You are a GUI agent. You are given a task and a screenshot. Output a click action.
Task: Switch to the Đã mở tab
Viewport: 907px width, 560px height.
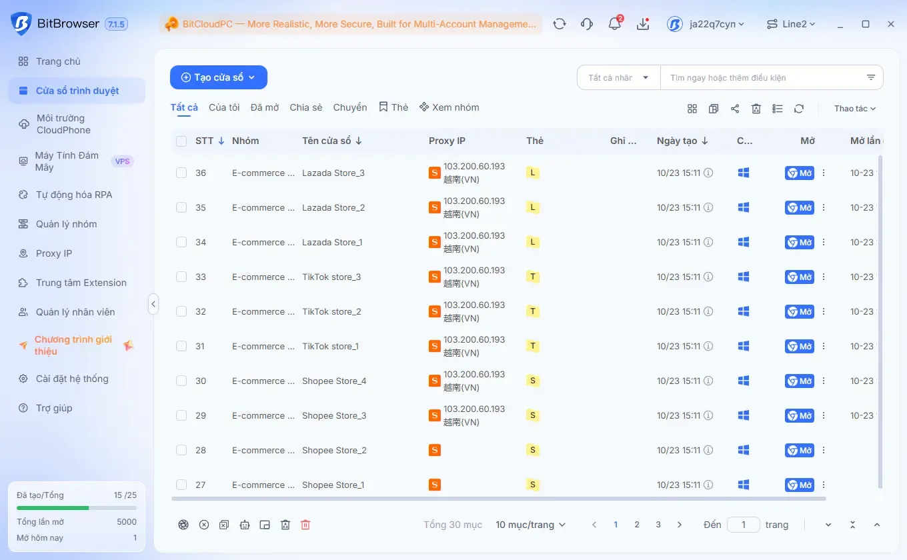265,107
